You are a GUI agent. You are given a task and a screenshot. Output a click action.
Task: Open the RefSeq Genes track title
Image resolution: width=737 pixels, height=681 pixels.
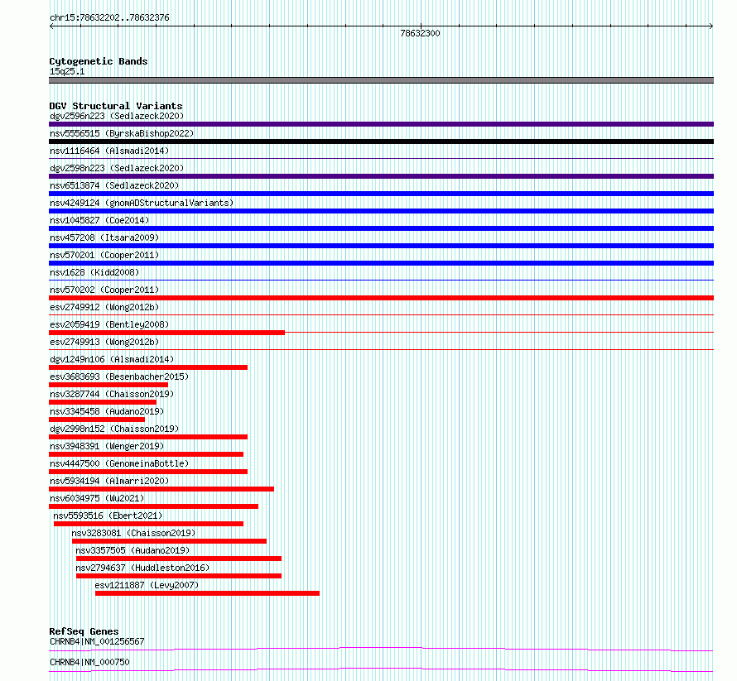click(84, 631)
